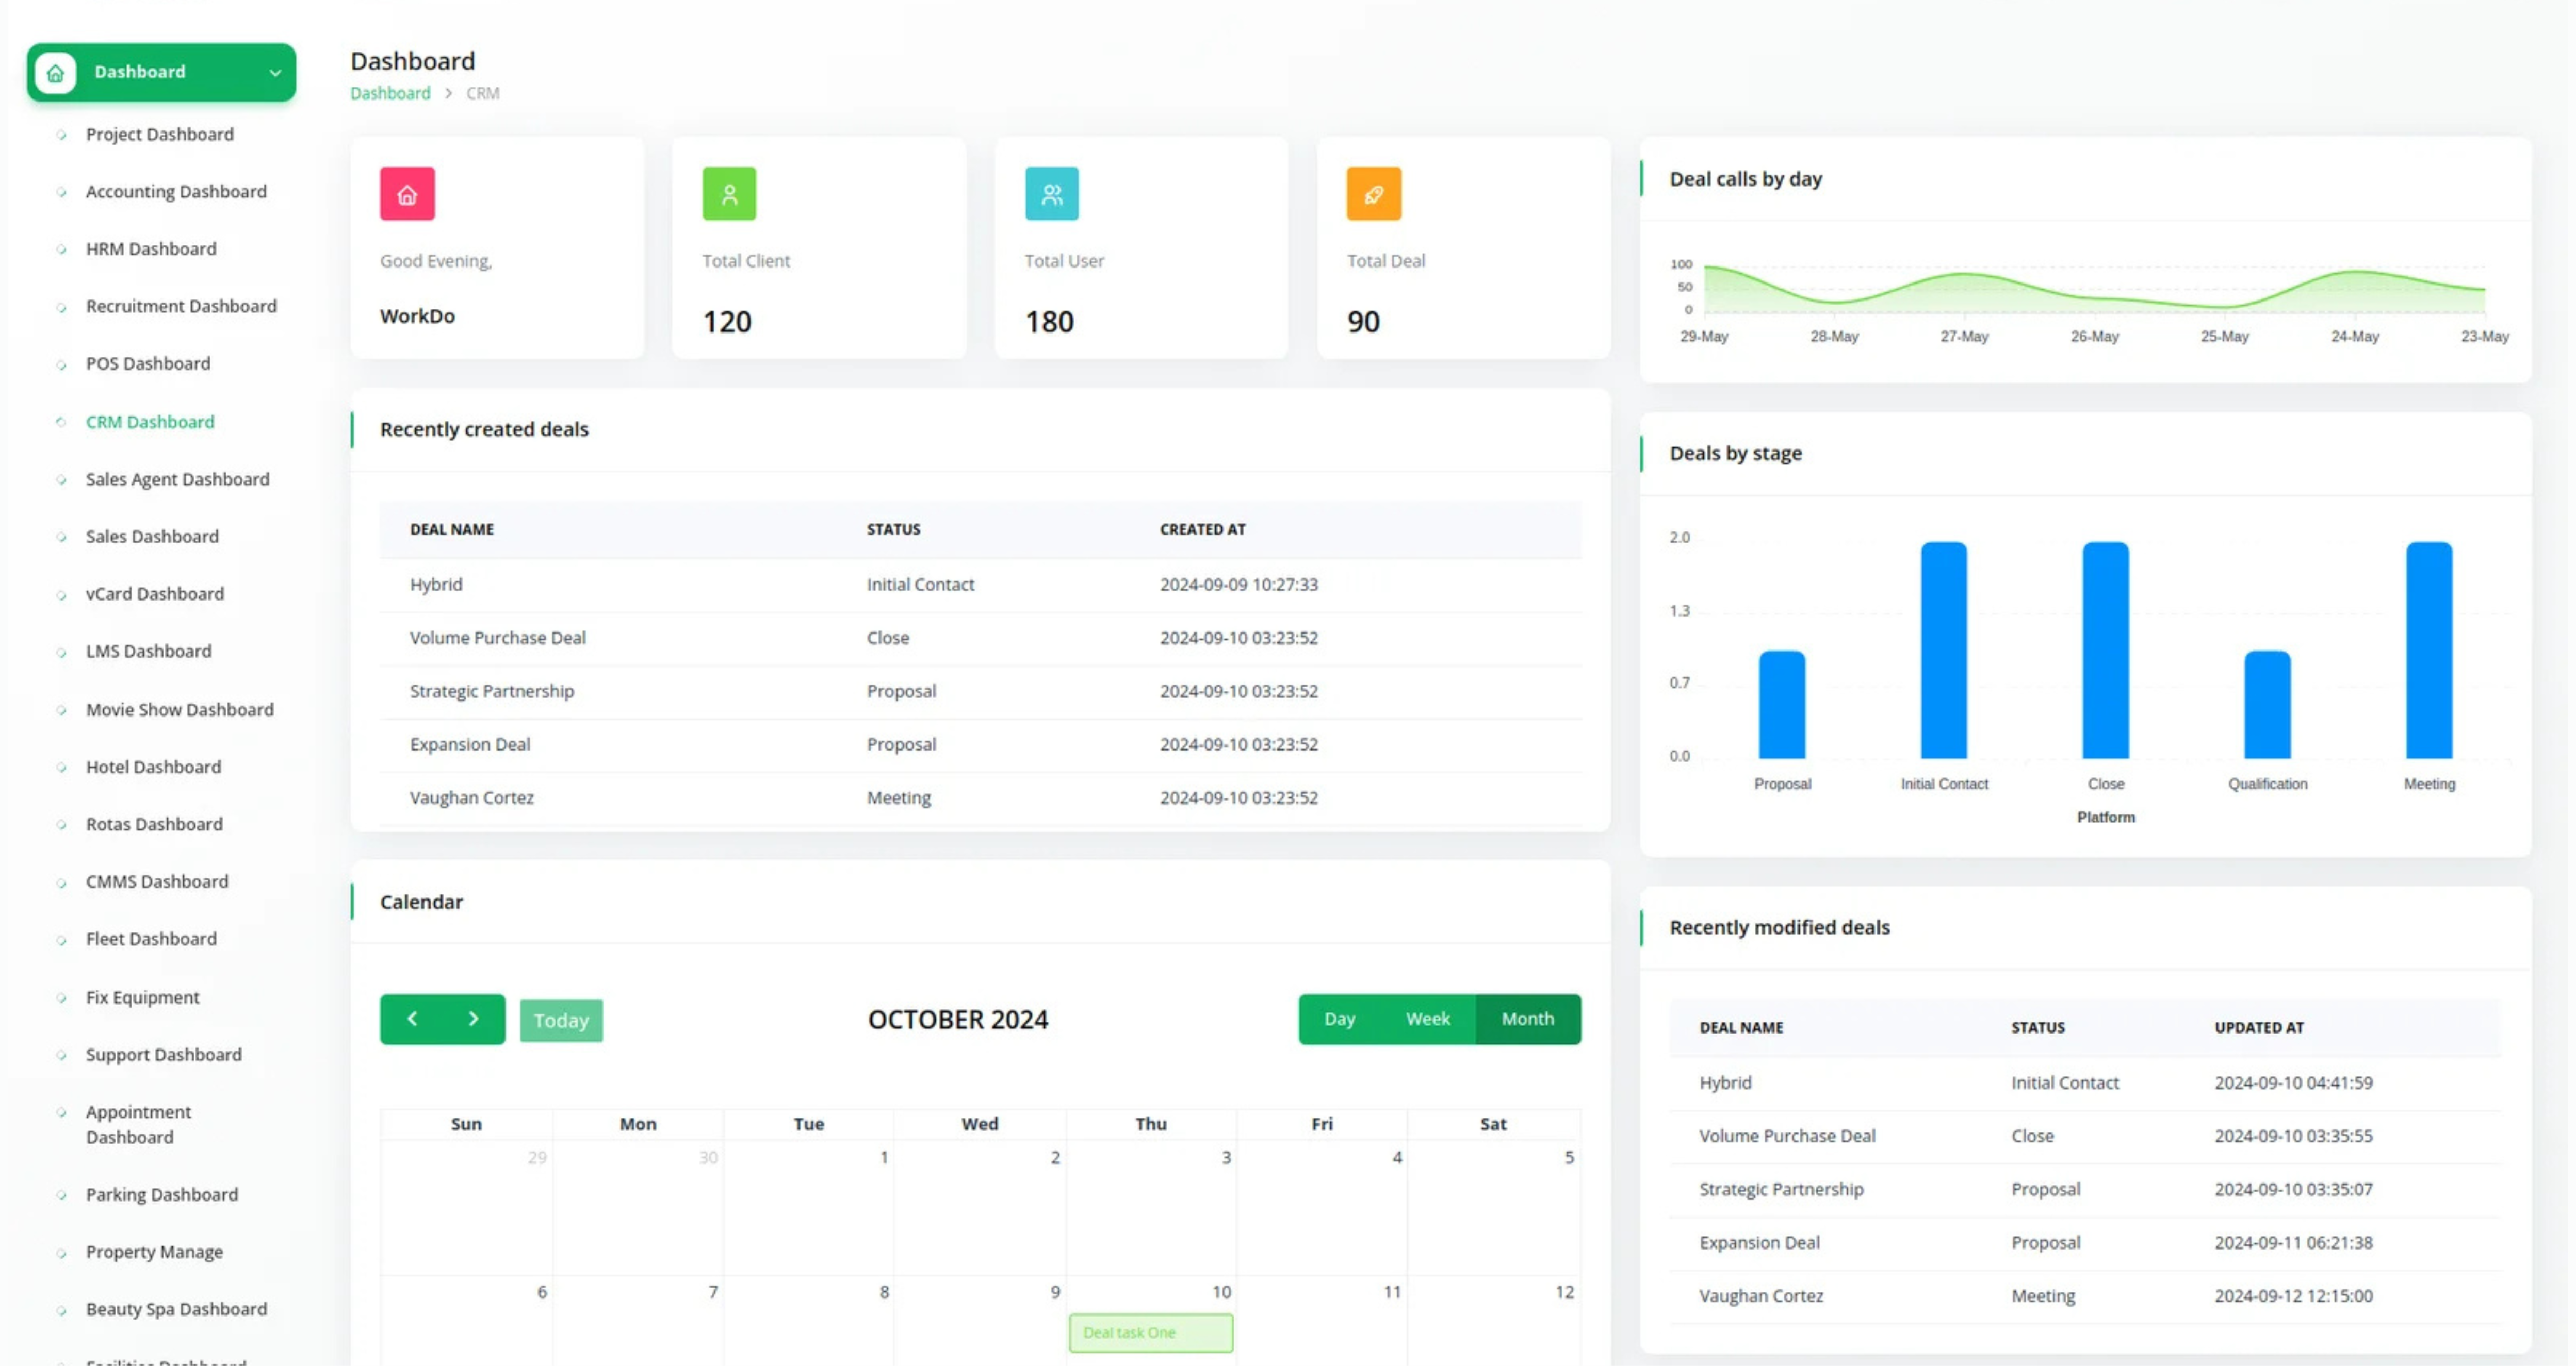Open Sales Dashboard in sidebar
This screenshot has height=1366, width=2576.
pyautogui.click(x=152, y=537)
